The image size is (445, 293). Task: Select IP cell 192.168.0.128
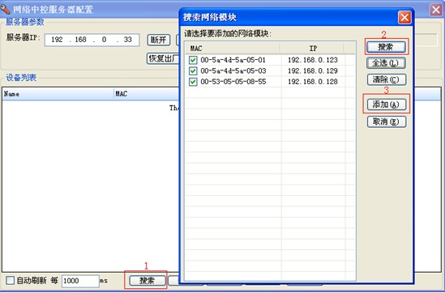[x=313, y=82]
